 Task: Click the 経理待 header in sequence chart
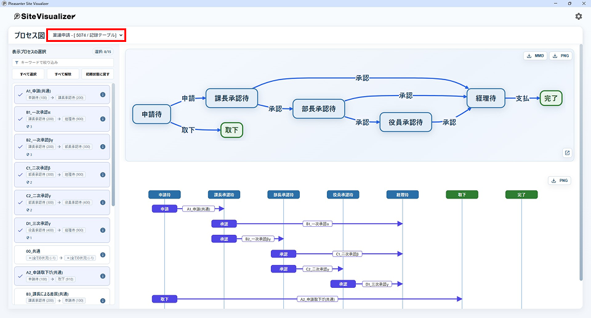coord(403,195)
